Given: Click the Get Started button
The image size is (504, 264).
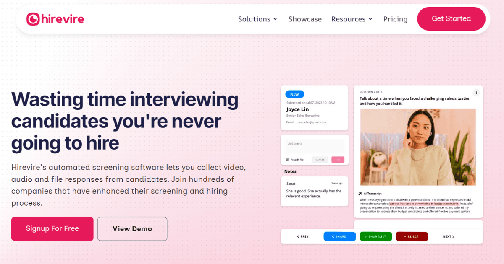Looking at the screenshot, I should (x=451, y=19).
